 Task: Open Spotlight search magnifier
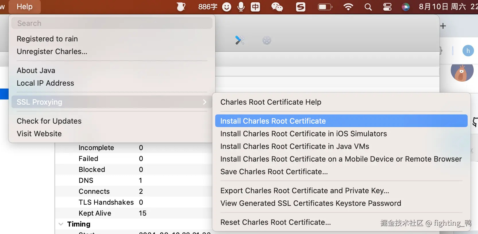coord(368,7)
